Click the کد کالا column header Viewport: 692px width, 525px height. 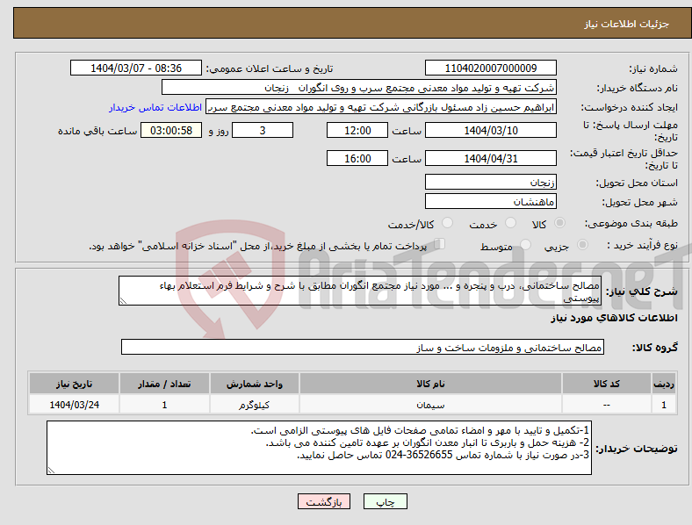(x=607, y=384)
